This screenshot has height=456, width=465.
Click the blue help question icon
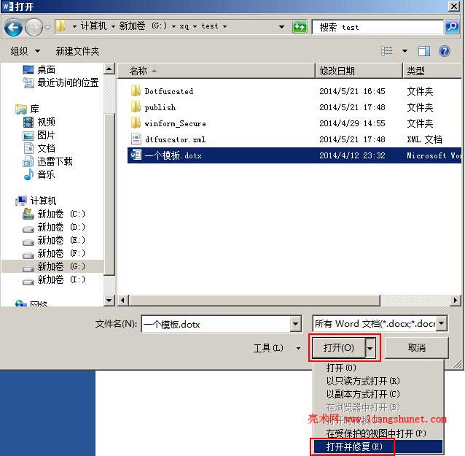click(x=445, y=51)
